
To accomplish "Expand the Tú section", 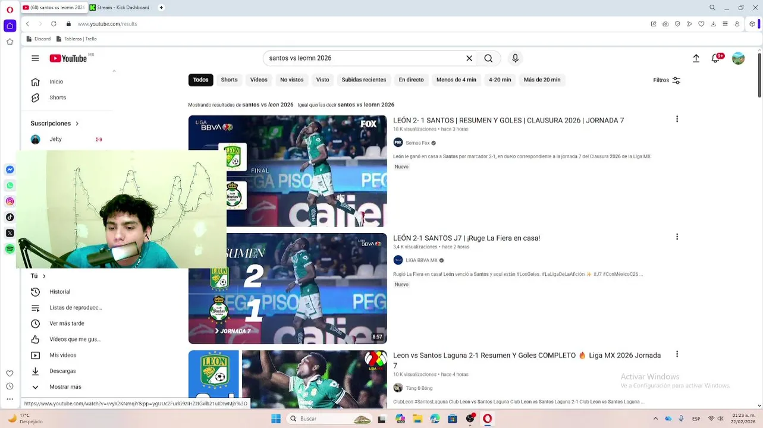I will (x=38, y=276).
